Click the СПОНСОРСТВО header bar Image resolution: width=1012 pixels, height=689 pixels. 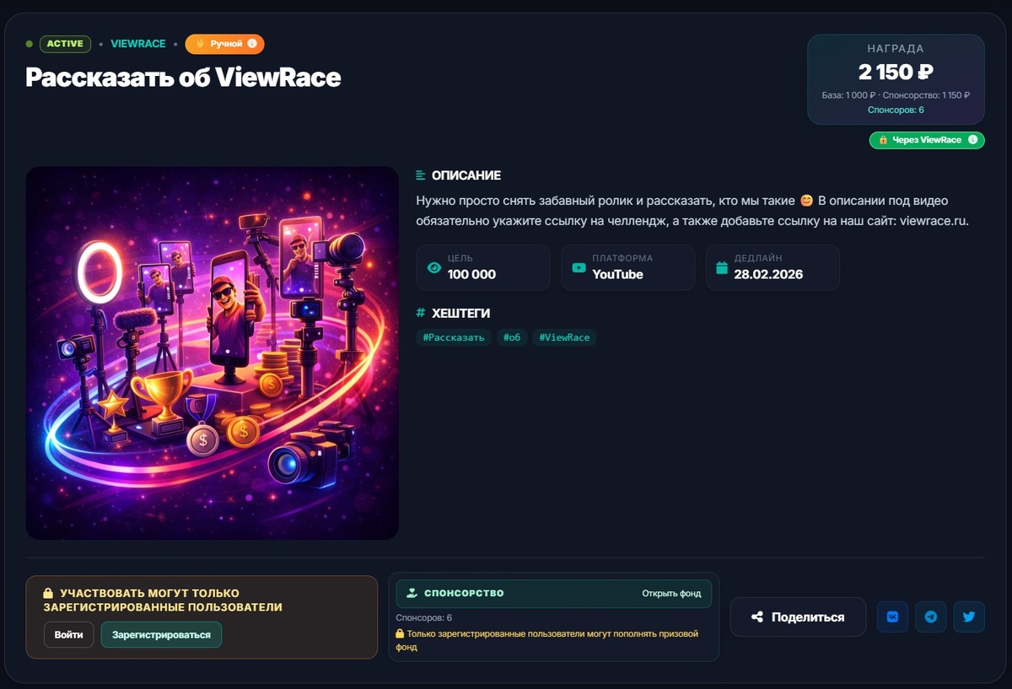click(x=554, y=593)
